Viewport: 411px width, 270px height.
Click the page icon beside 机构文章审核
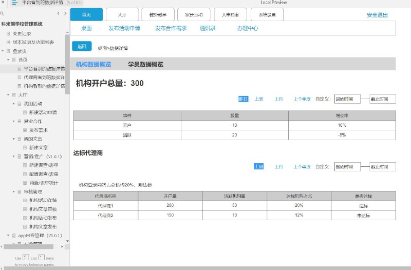point(25,209)
